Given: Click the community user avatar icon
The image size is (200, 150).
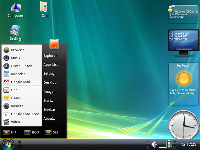Looking at the screenshot, I should [x=171, y=8].
